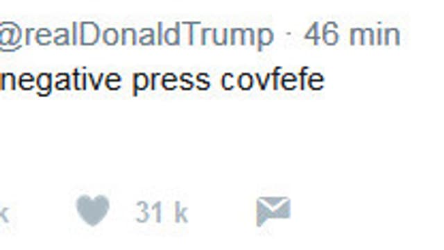Click the dot separator before 46 min
Viewport: 444px width, 250px height.
coord(289,34)
